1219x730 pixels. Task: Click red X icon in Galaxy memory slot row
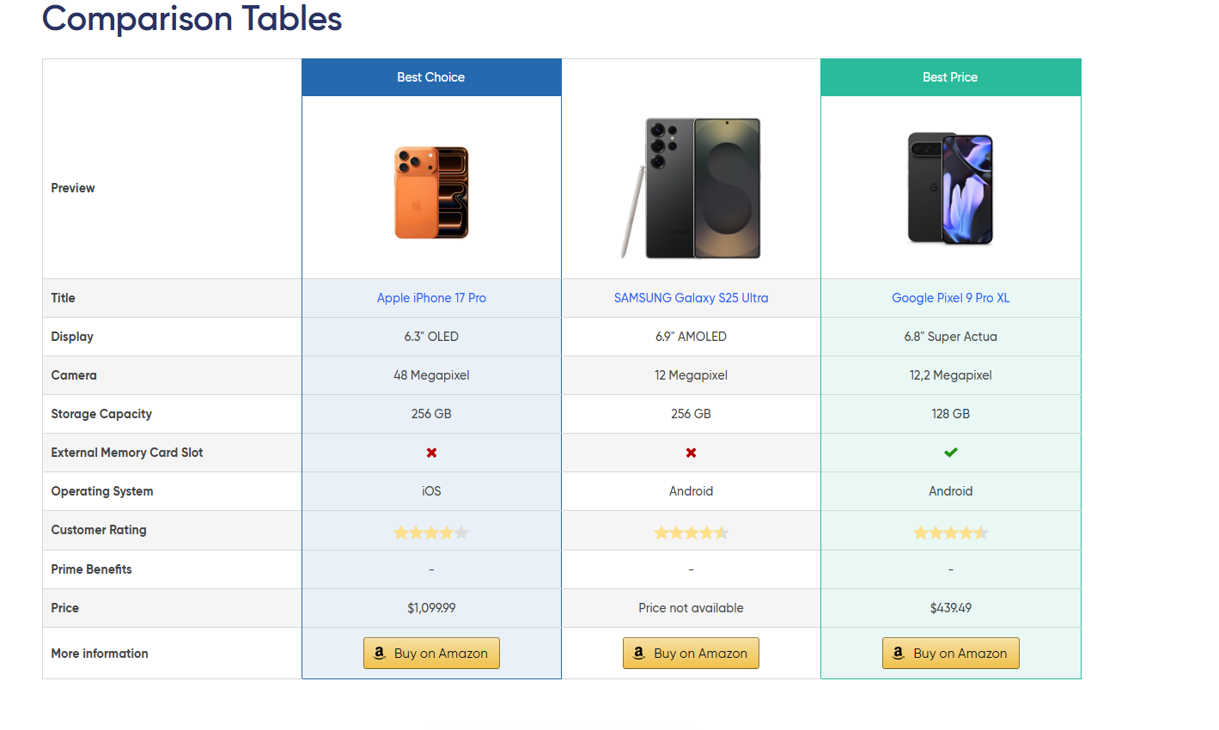(691, 453)
